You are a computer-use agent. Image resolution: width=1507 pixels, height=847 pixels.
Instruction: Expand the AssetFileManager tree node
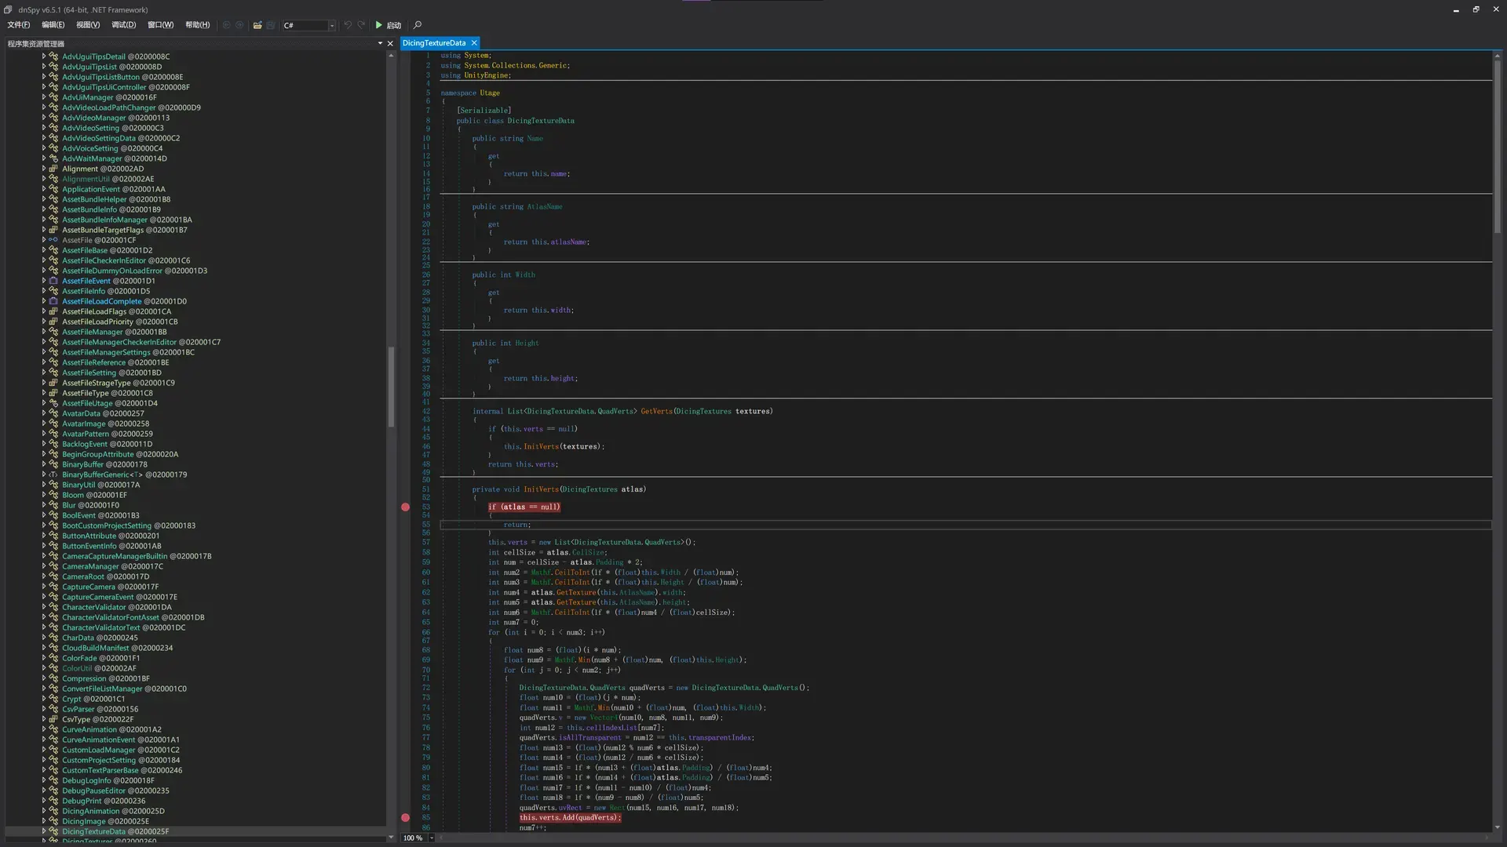44,332
